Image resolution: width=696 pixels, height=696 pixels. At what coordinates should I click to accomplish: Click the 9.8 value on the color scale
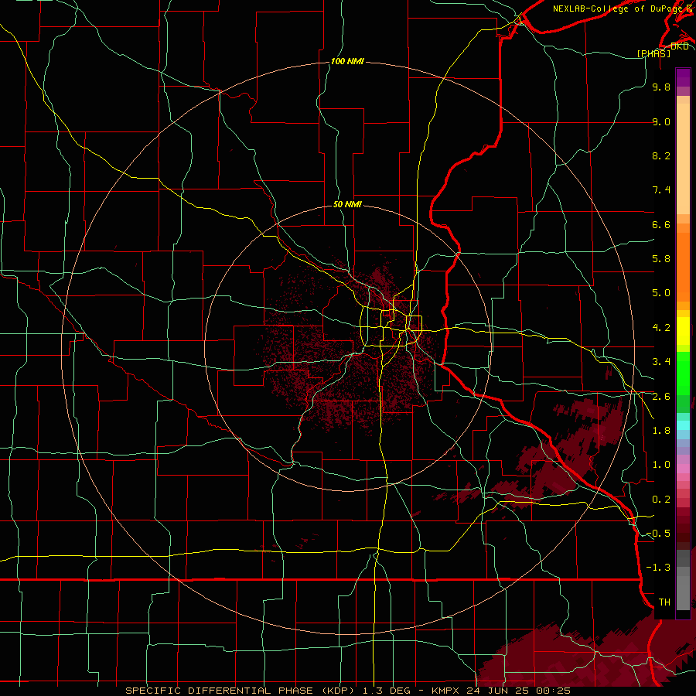(x=661, y=87)
